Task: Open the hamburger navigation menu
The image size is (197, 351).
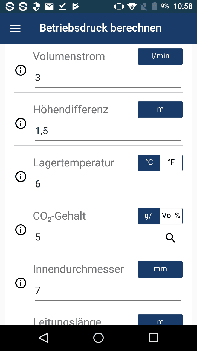Action: pyautogui.click(x=15, y=28)
